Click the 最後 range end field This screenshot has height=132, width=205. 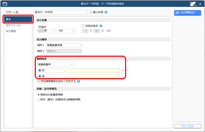click(x=51, y=76)
